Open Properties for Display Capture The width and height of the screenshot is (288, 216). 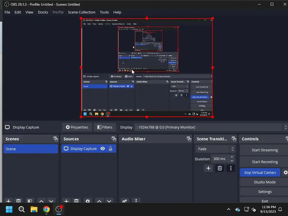[x=77, y=127]
